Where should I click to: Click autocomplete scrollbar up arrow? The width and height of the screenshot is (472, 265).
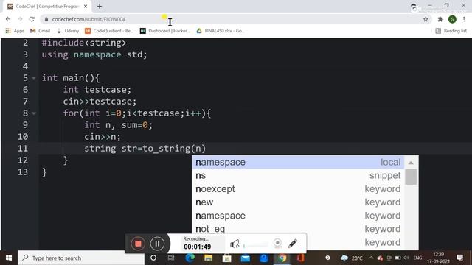pos(411,163)
